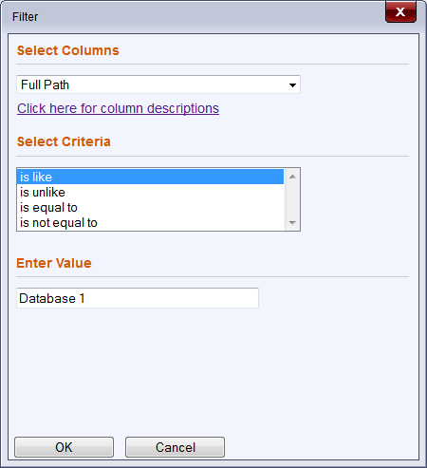The width and height of the screenshot is (427, 468).
Task: Select the 'is unlike' criteria
Action: (150, 192)
